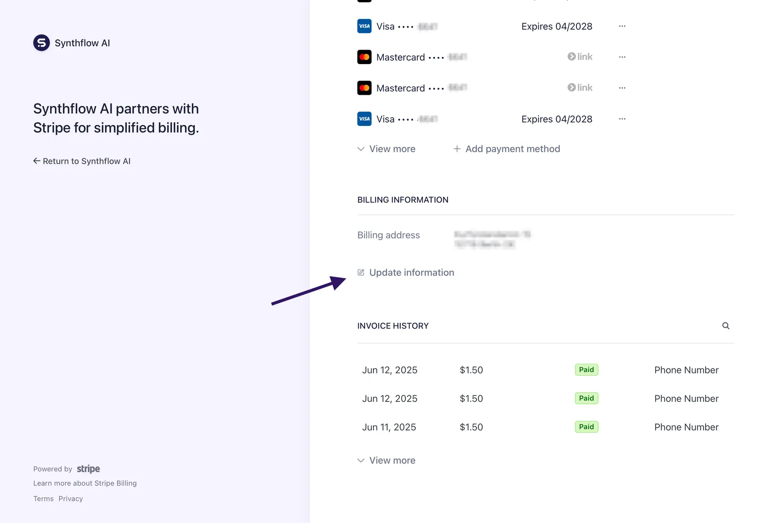Click the Stripe logo in footer

88,469
